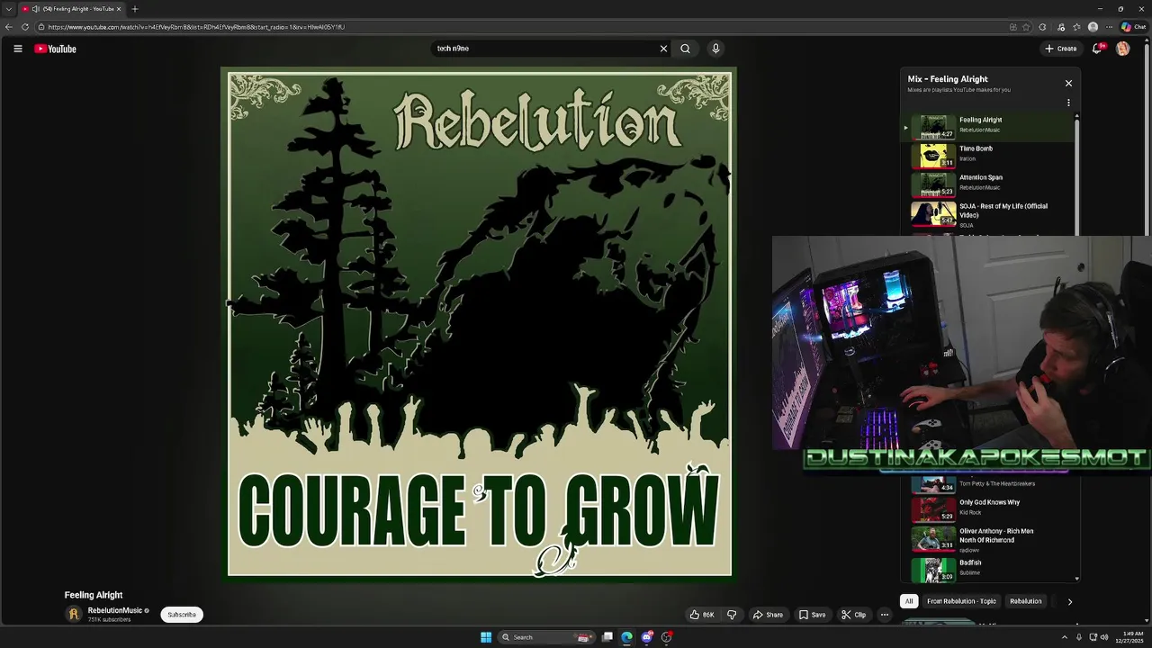This screenshot has width=1152, height=648.
Task: Open Microsoft Edge from the taskbar
Action: click(627, 637)
